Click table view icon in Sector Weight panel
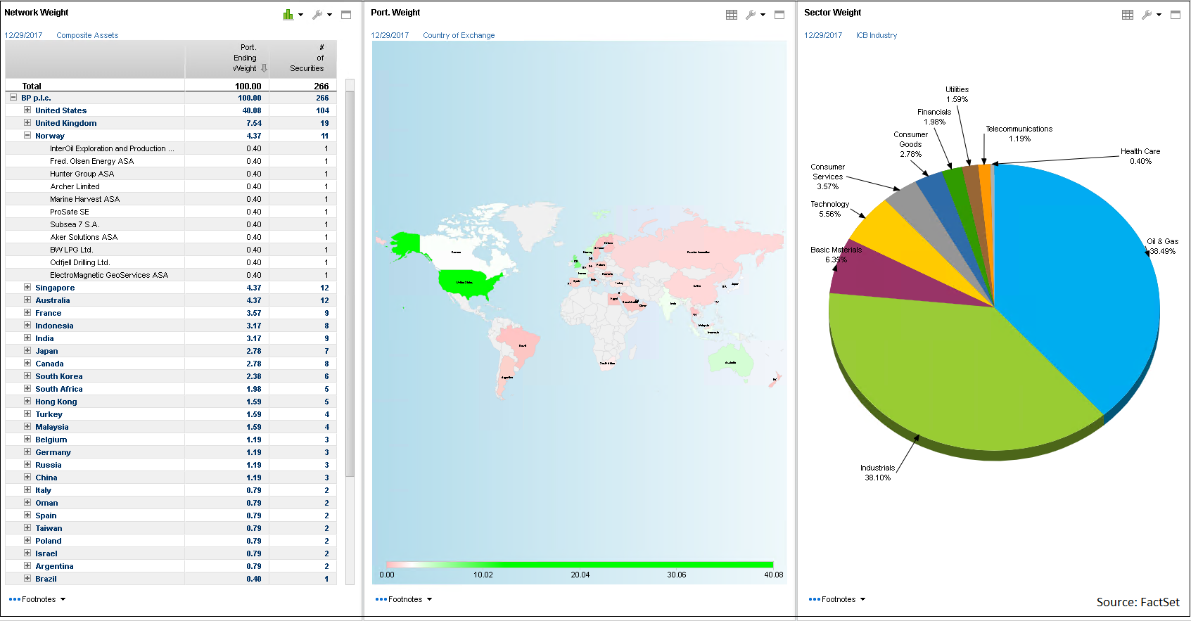Viewport: 1191px width, 621px height. tap(1128, 14)
